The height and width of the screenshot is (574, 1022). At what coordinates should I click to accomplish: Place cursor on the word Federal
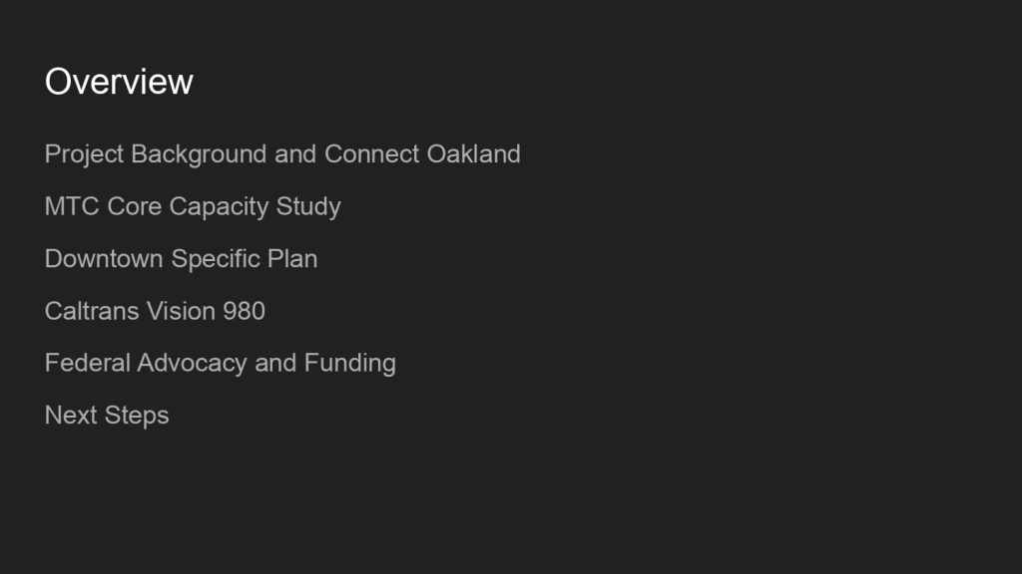[88, 363]
